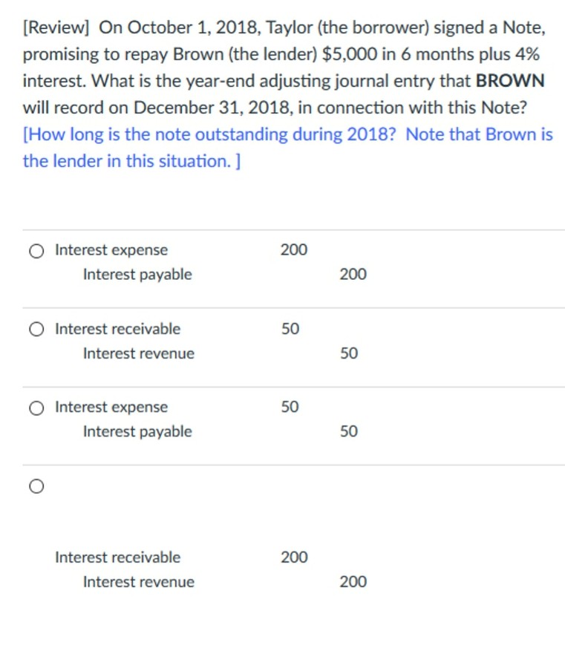Choose the Interest receivable 200 answer option
The height and width of the screenshot is (651, 565).
tap(36, 486)
